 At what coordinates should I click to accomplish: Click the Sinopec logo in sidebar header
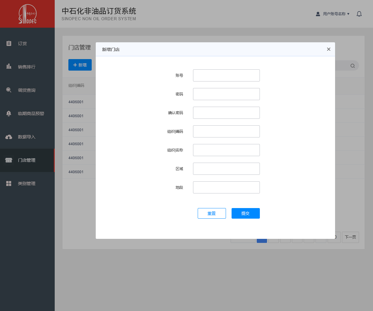click(27, 14)
